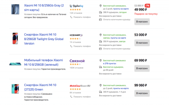Click the Связной shop logo
The width and height of the screenshot is (169, 105).
point(77,61)
